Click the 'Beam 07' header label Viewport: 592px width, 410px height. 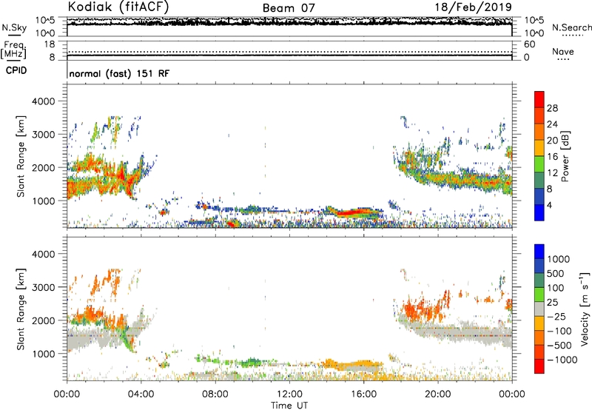(x=289, y=8)
